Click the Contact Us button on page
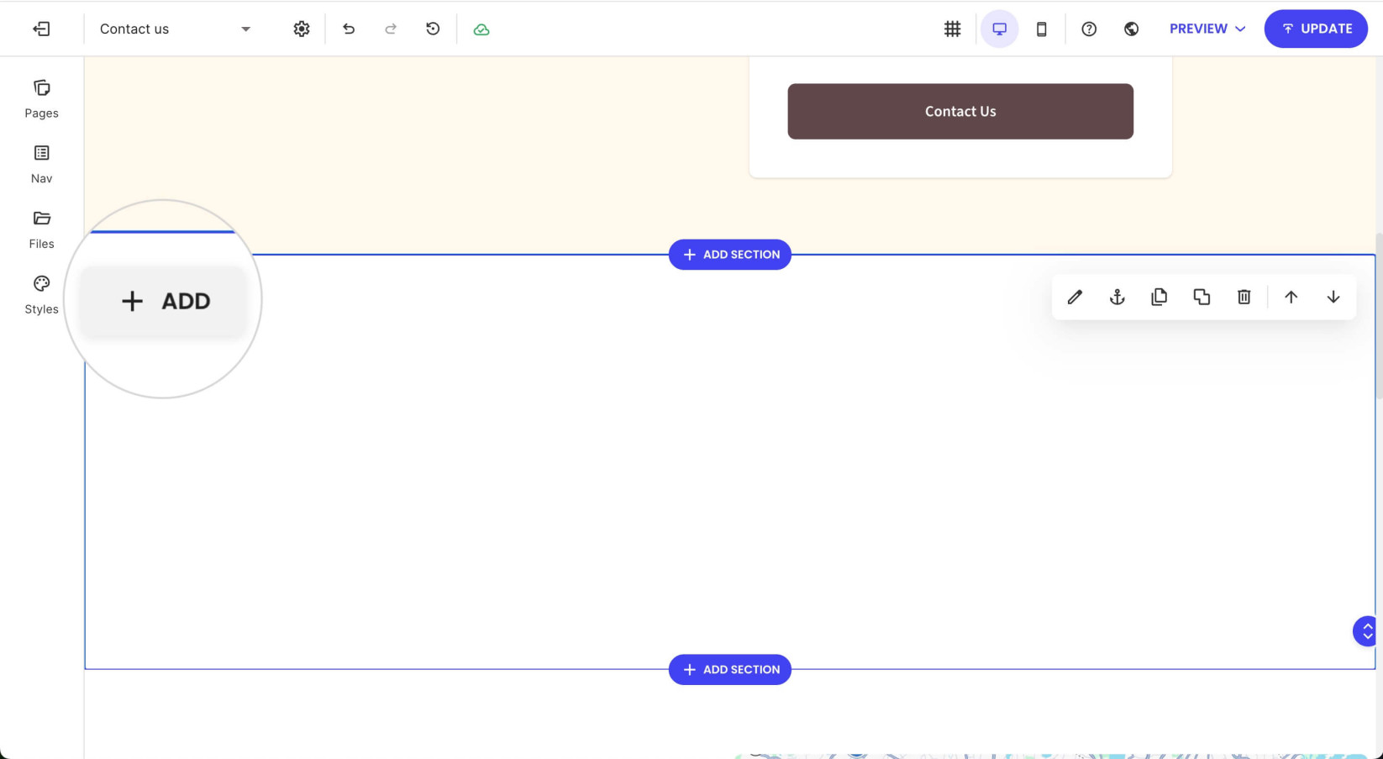This screenshot has height=759, width=1383. 960,111
